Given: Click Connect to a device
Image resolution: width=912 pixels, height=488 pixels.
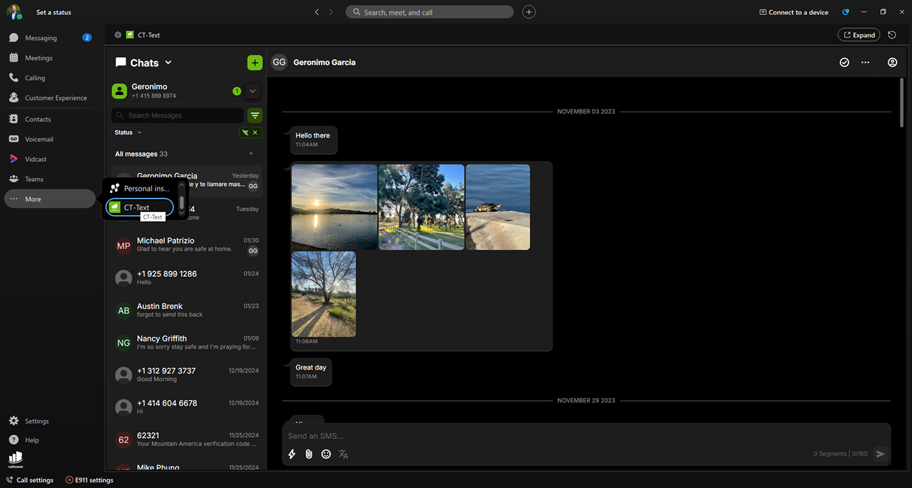Looking at the screenshot, I should pos(794,12).
